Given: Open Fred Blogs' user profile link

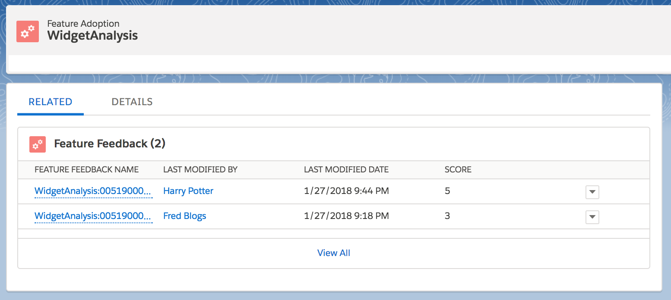Looking at the screenshot, I should tap(184, 216).
